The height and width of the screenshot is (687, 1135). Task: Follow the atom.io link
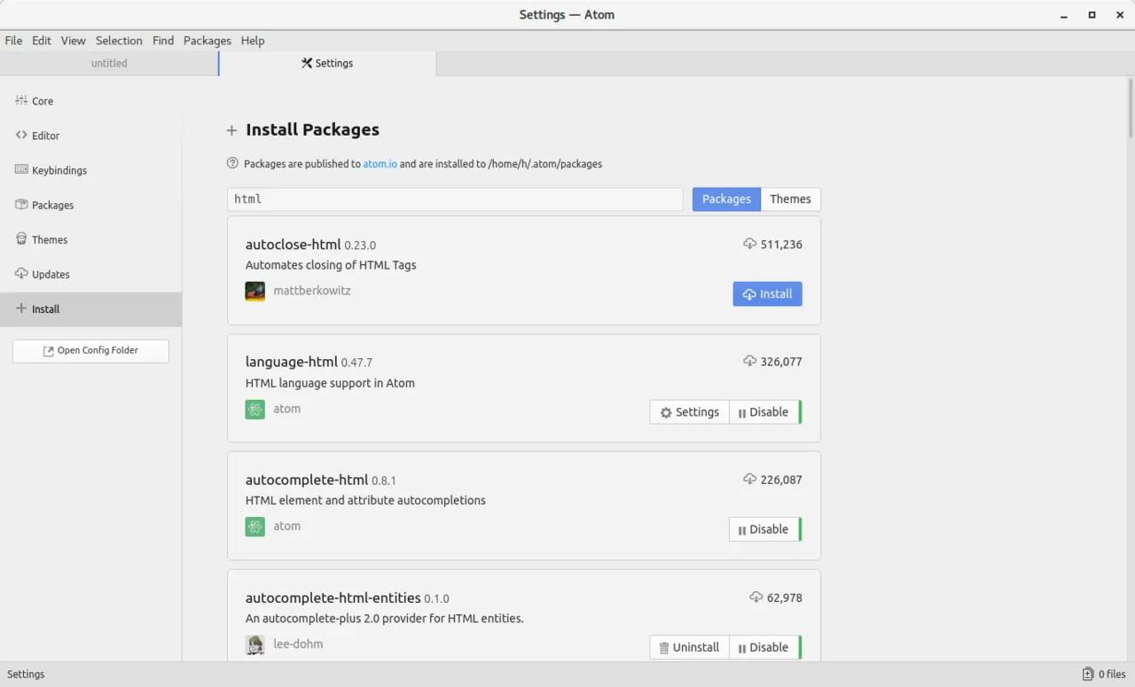(x=380, y=164)
